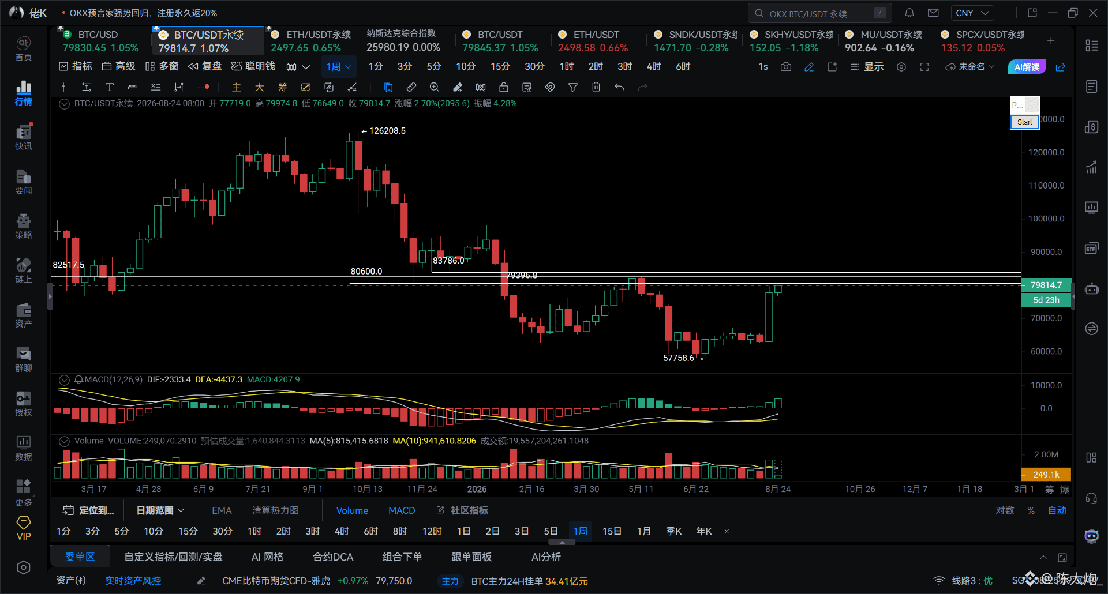Click the AI解读 button
This screenshot has height=594, width=1108.
pyautogui.click(x=1027, y=67)
